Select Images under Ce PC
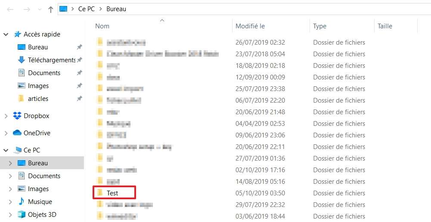The height and width of the screenshot is (222, 431). 38,189
